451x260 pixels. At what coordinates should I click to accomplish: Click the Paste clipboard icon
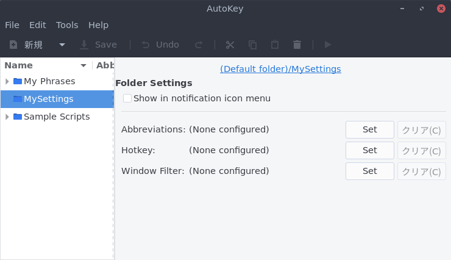coord(275,45)
